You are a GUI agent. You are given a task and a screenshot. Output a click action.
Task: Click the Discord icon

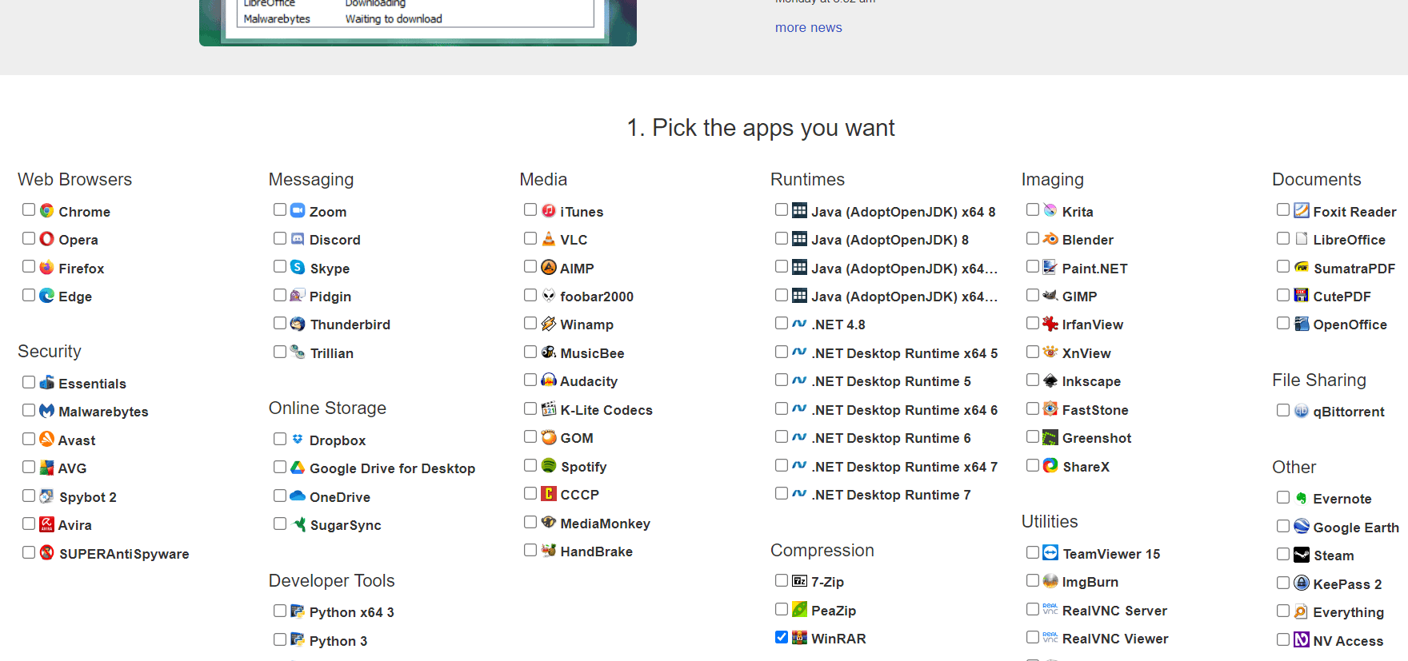pyautogui.click(x=298, y=238)
